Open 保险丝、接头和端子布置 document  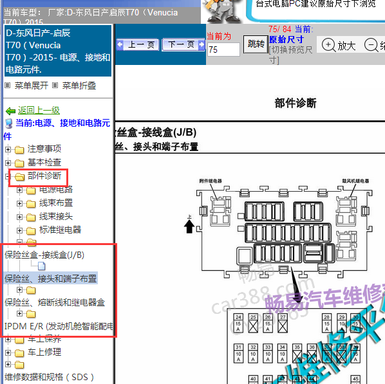[x=51, y=279]
